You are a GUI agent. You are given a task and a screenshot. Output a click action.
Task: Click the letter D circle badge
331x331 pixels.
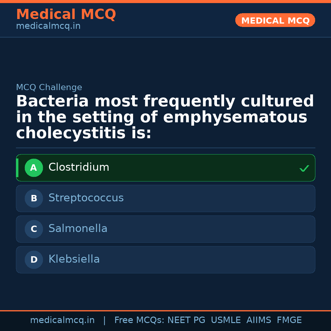(x=34, y=260)
